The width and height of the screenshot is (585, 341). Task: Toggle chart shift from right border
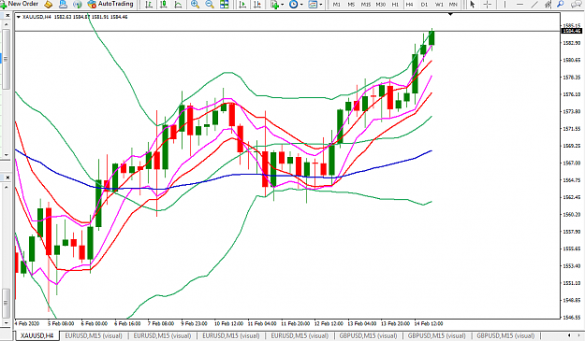tap(257, 5)
